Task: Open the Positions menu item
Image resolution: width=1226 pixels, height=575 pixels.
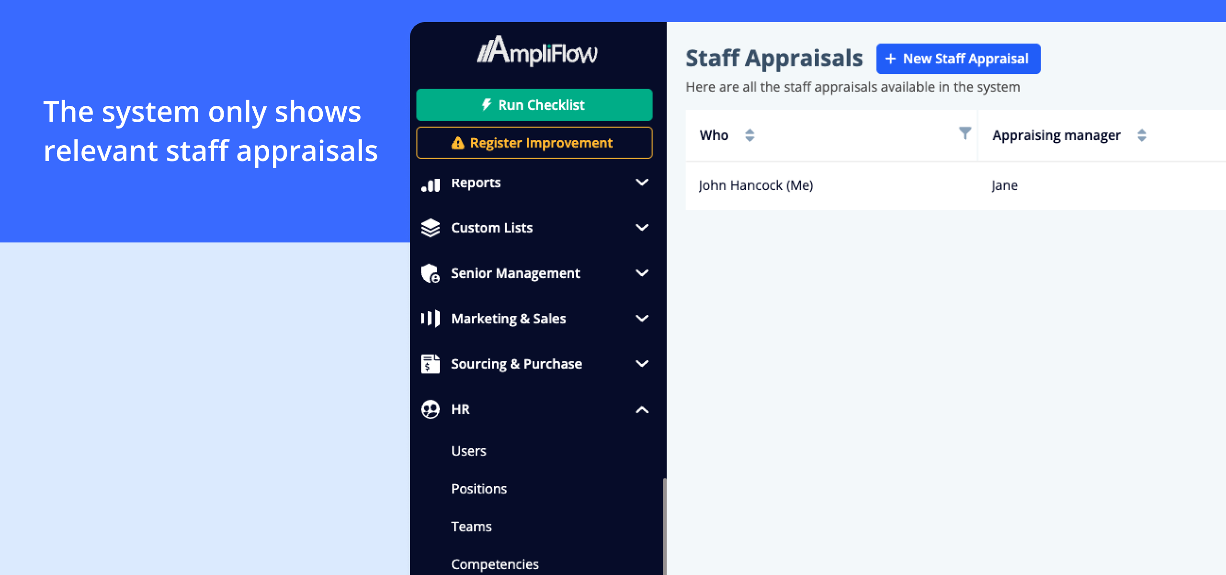Action: click(479, 489)
